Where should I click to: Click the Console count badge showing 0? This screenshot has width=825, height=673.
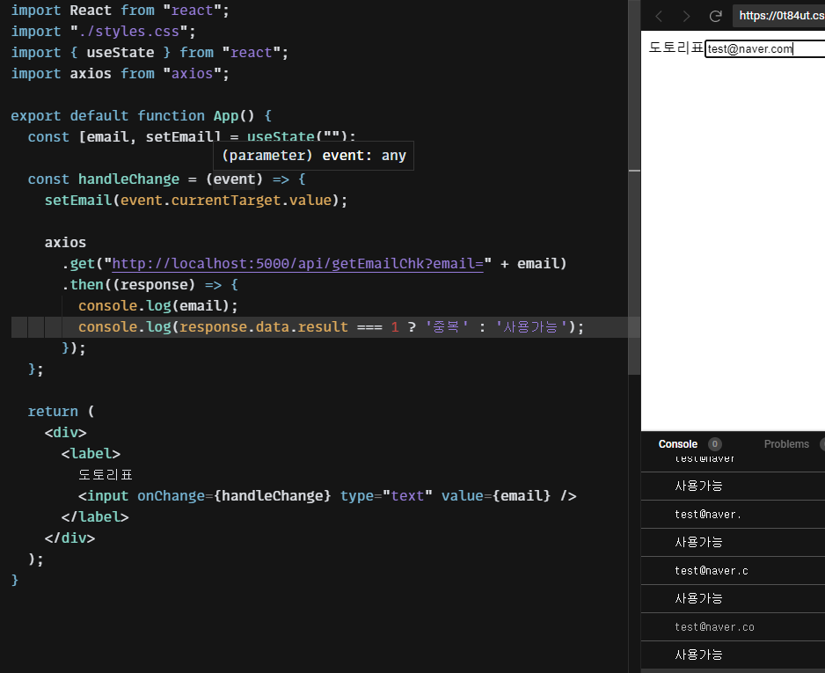(x=714, y=444)
